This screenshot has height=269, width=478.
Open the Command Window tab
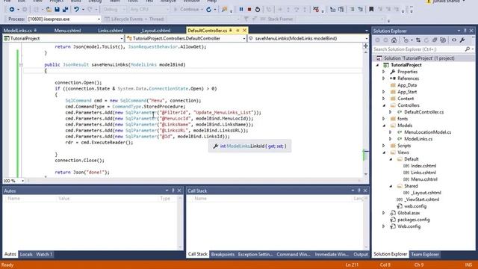pyautogui.click(x=294, y=254)
